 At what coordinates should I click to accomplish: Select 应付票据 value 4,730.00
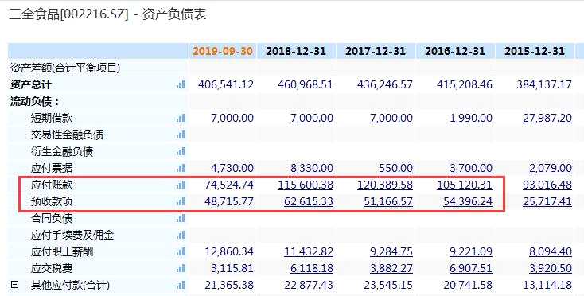coord(232,169)
